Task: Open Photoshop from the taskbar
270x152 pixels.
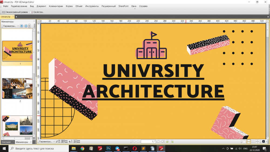Action: [108, 148]
